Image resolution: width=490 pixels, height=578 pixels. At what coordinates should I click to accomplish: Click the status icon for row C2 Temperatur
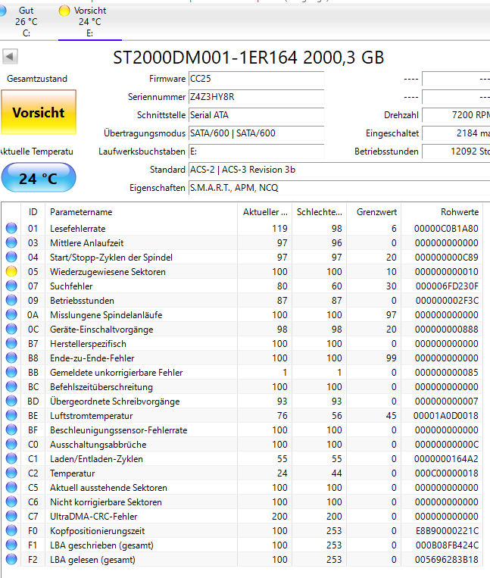(x=11, y=473)
